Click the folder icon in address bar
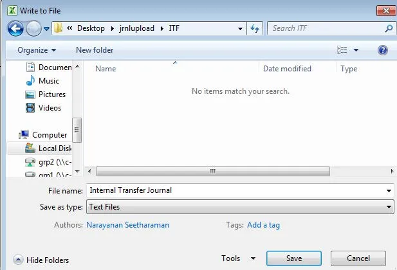Viewport: 397px width, 270px height. [58, 28]
